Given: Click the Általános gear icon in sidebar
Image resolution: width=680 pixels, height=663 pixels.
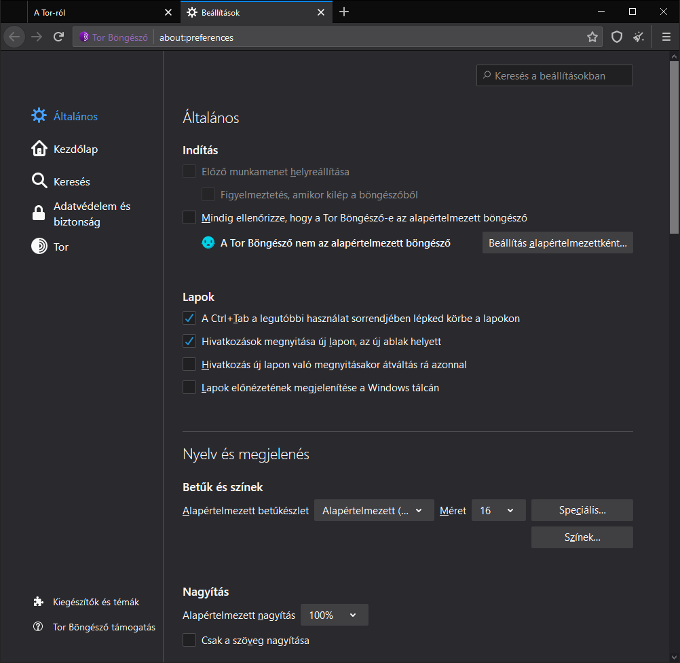Looking at the screenshot, I should (39, 116).
